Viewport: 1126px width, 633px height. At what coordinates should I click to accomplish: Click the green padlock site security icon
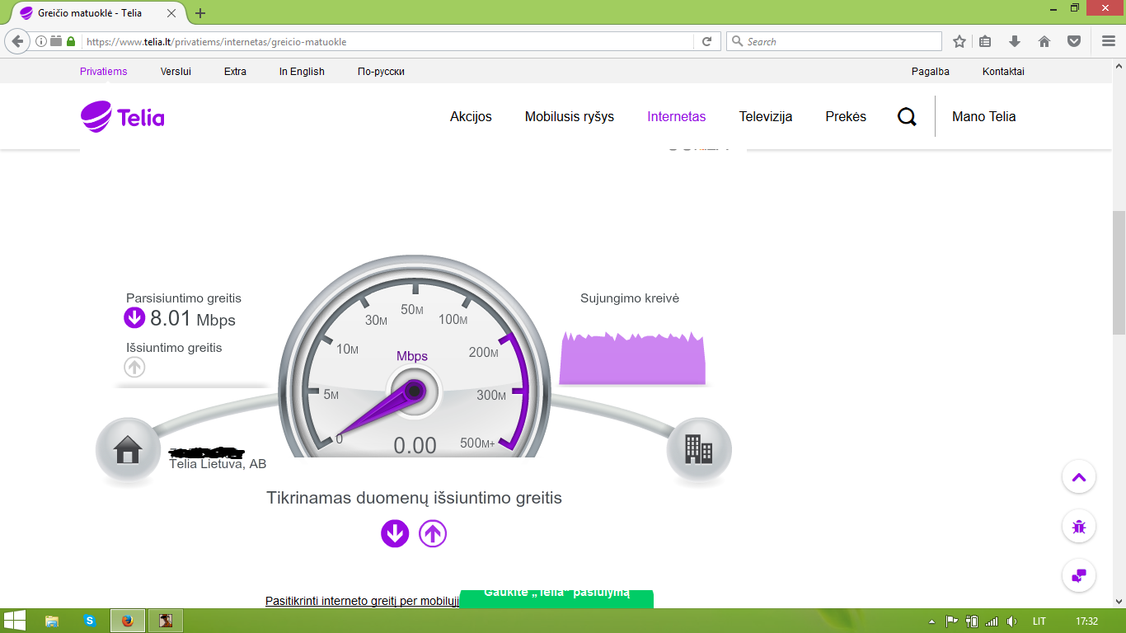pyautogui.click(x=71, y=41)
